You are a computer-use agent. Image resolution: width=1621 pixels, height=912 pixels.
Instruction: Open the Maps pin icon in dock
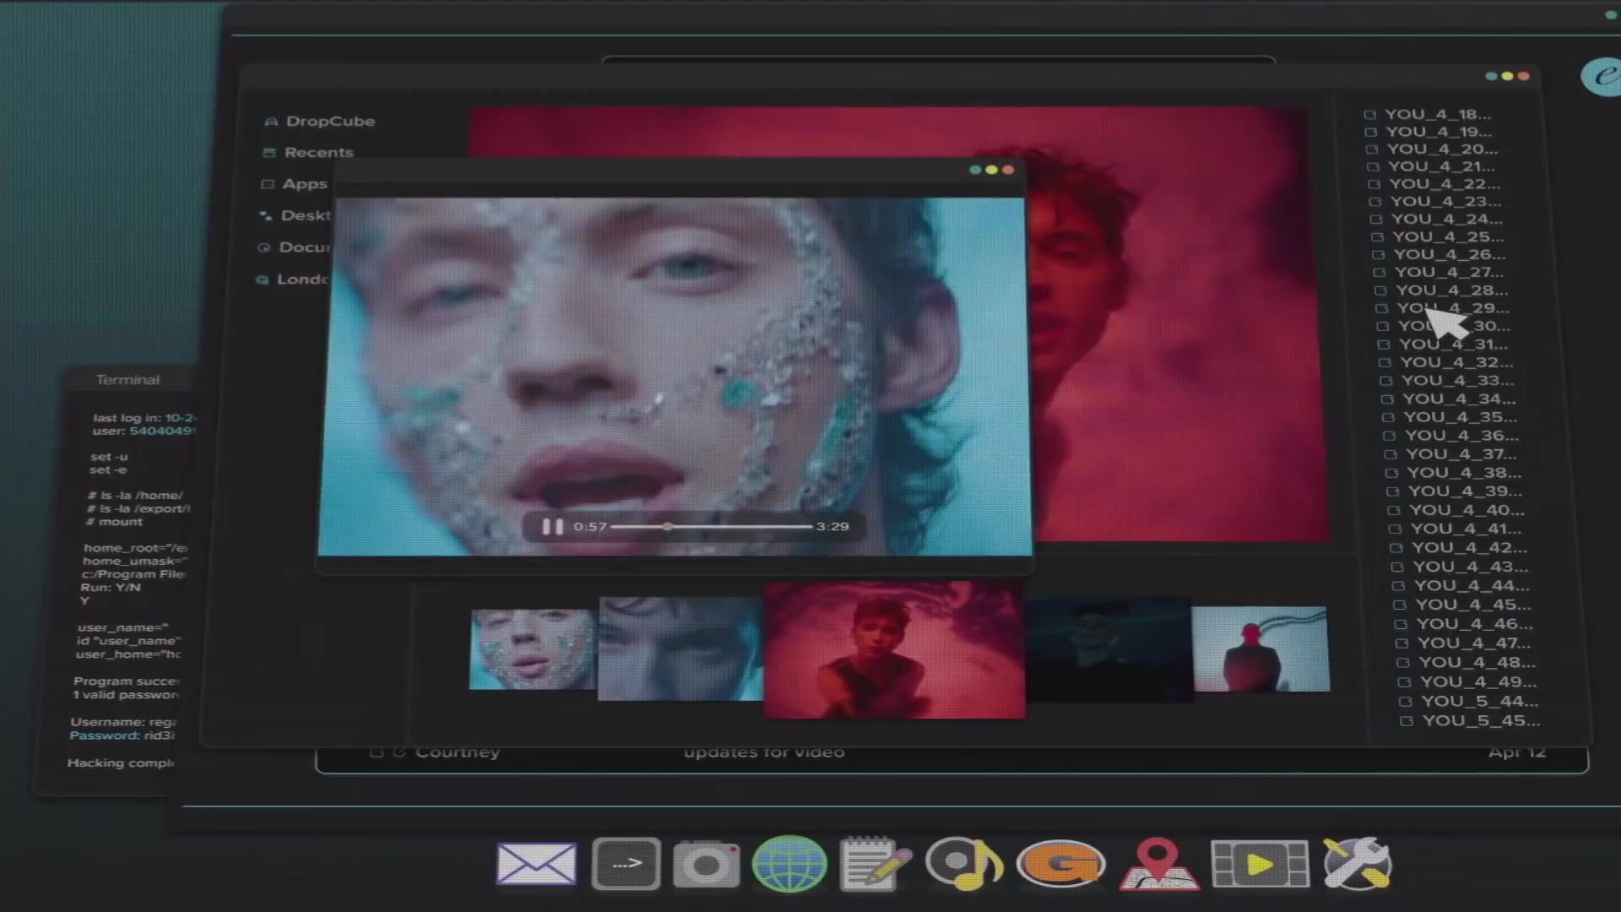coord(1158,864)
